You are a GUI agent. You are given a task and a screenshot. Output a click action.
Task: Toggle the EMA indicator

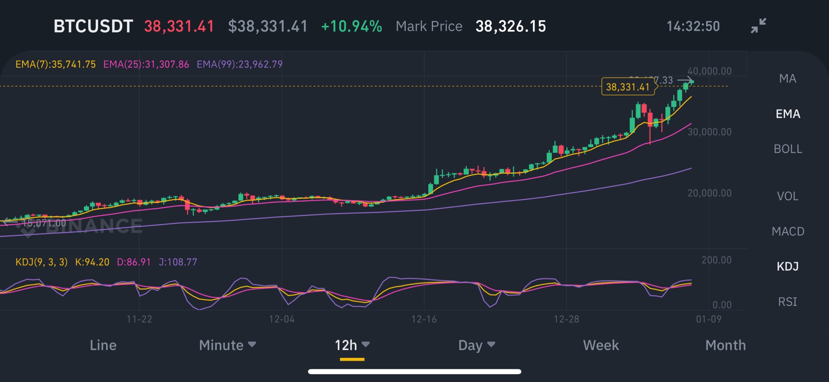788,114
